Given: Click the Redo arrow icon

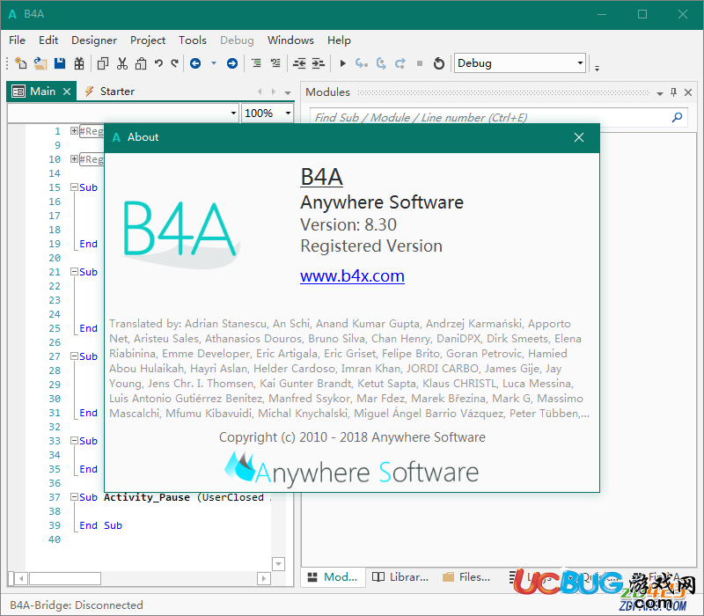Looking at the screenshot, I should coord(175,63).
